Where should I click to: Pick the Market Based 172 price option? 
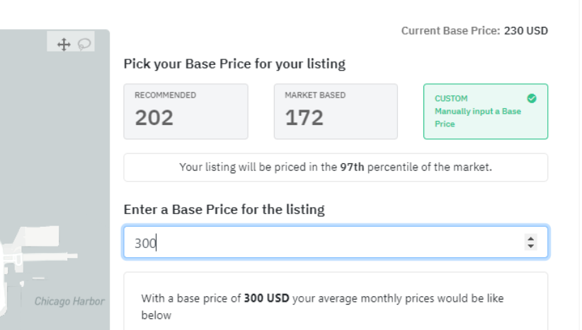336,111
